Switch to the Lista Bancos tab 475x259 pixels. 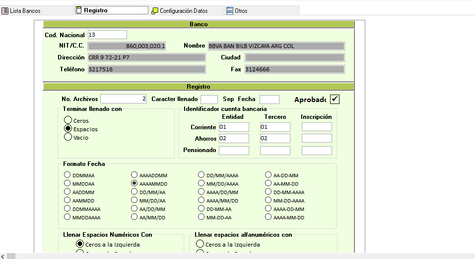pos(25,10)
